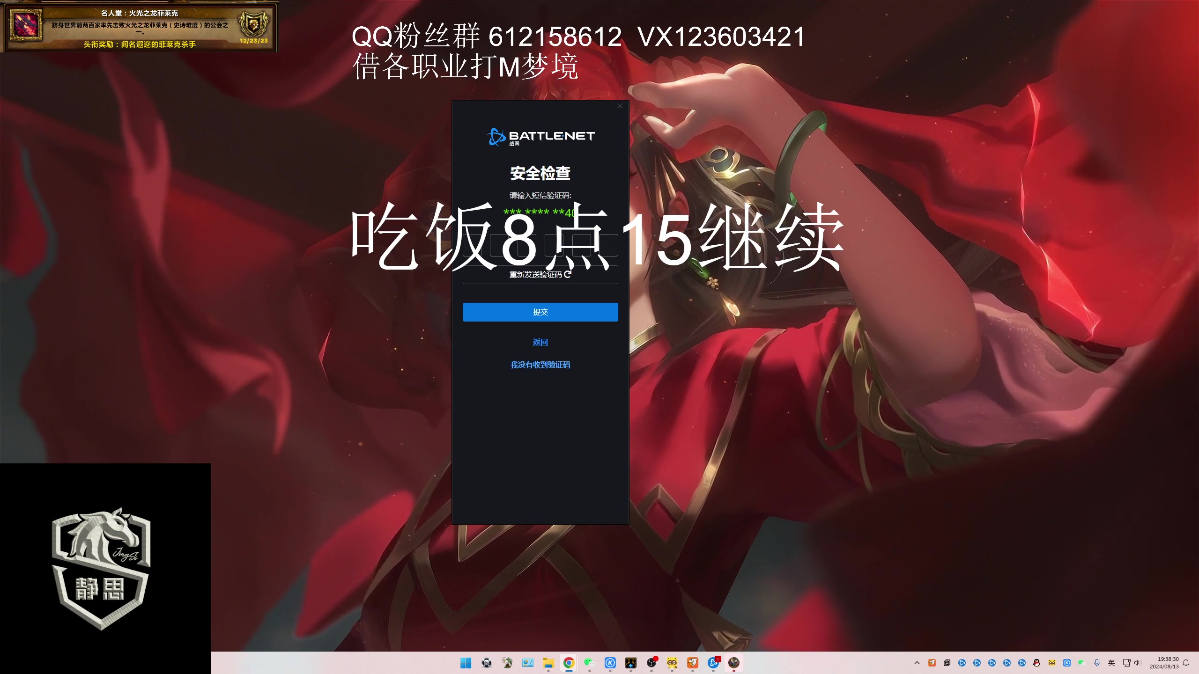
Task: Open the Windows Start menu
Action: (466, 663)
